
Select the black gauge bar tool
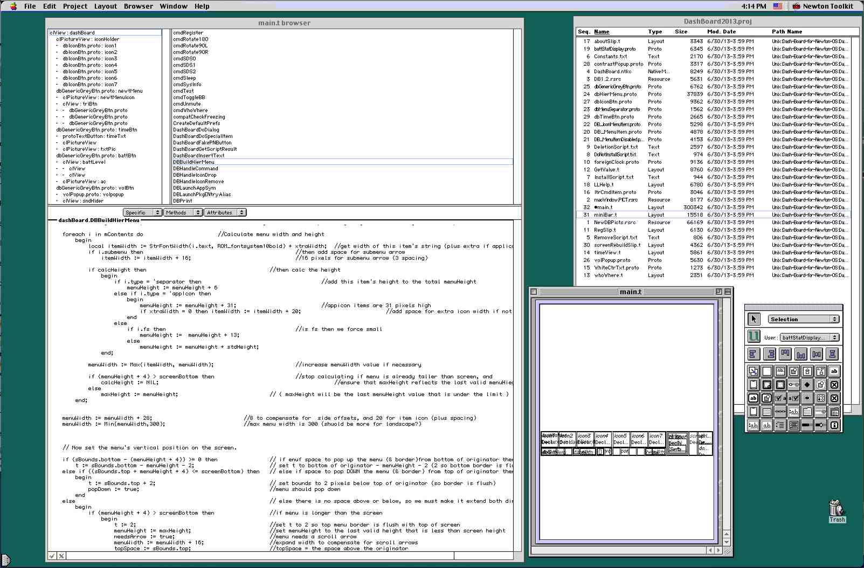(x=807, y=425)
